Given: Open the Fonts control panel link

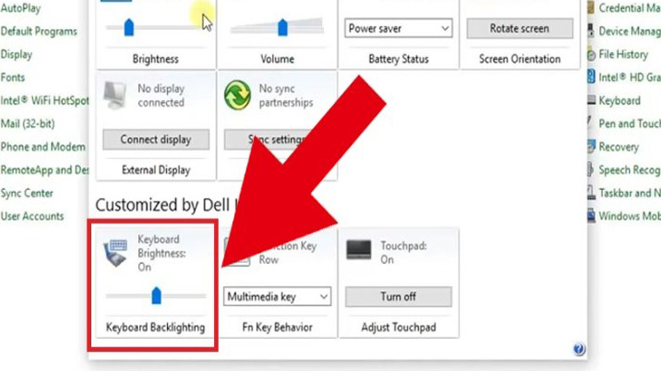Looking at the screenshot, I should [x=12, y=77].
